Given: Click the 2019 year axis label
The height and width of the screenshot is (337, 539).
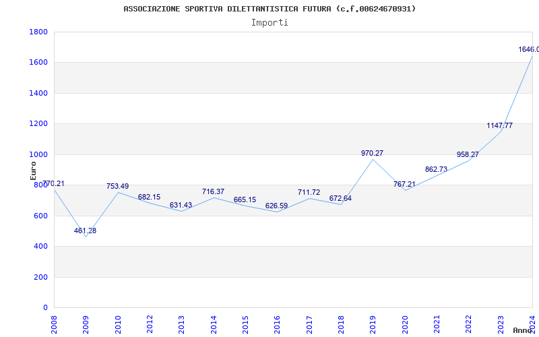Looking at the screenshot, I should pos(373,325).
